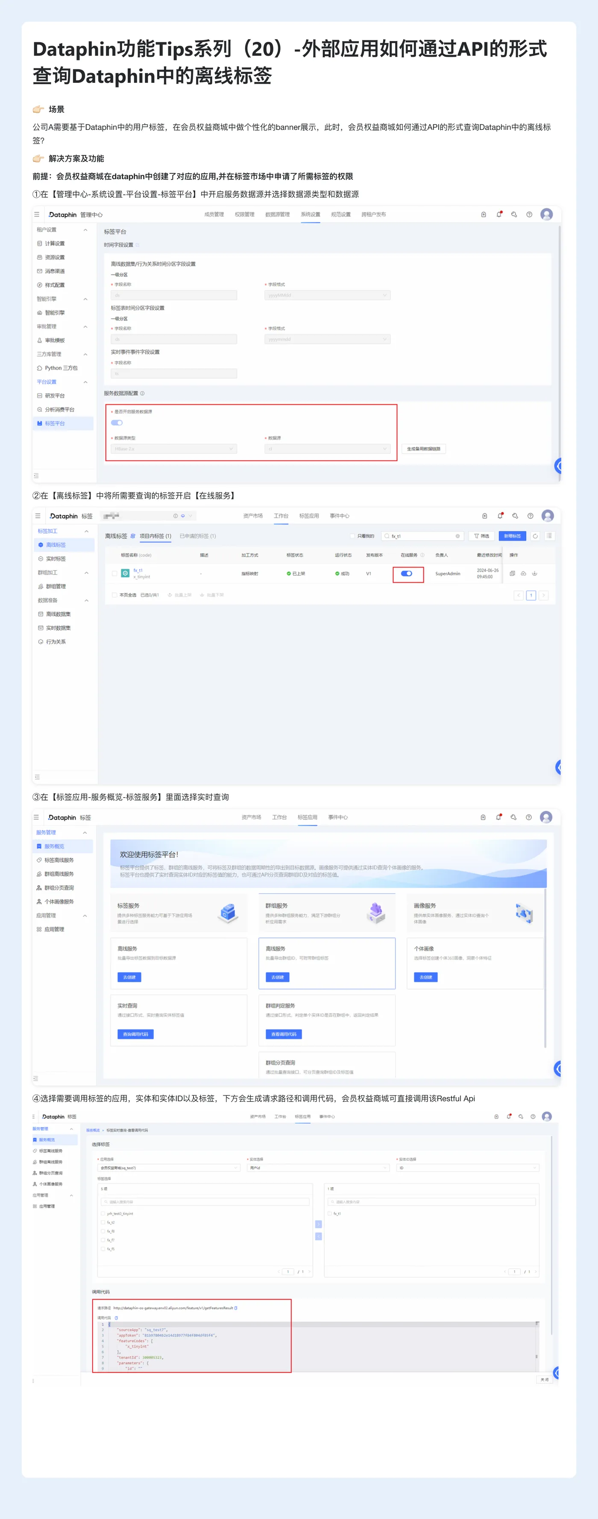Open 应用选择 dropdown 会员权益商城
598x1519 pixels.
click(169, 1167)
